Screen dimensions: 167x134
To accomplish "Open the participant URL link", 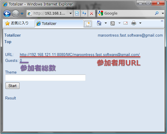I will pos(80,54).
